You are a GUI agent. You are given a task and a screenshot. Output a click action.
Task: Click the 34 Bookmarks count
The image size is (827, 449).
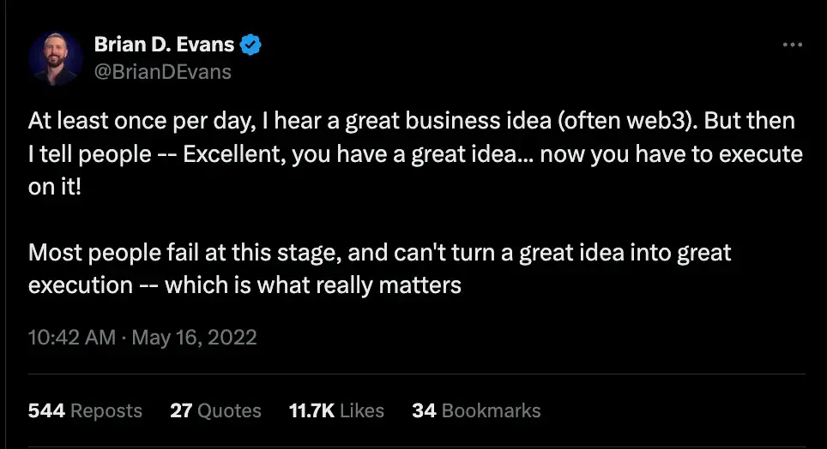point(476,410)
